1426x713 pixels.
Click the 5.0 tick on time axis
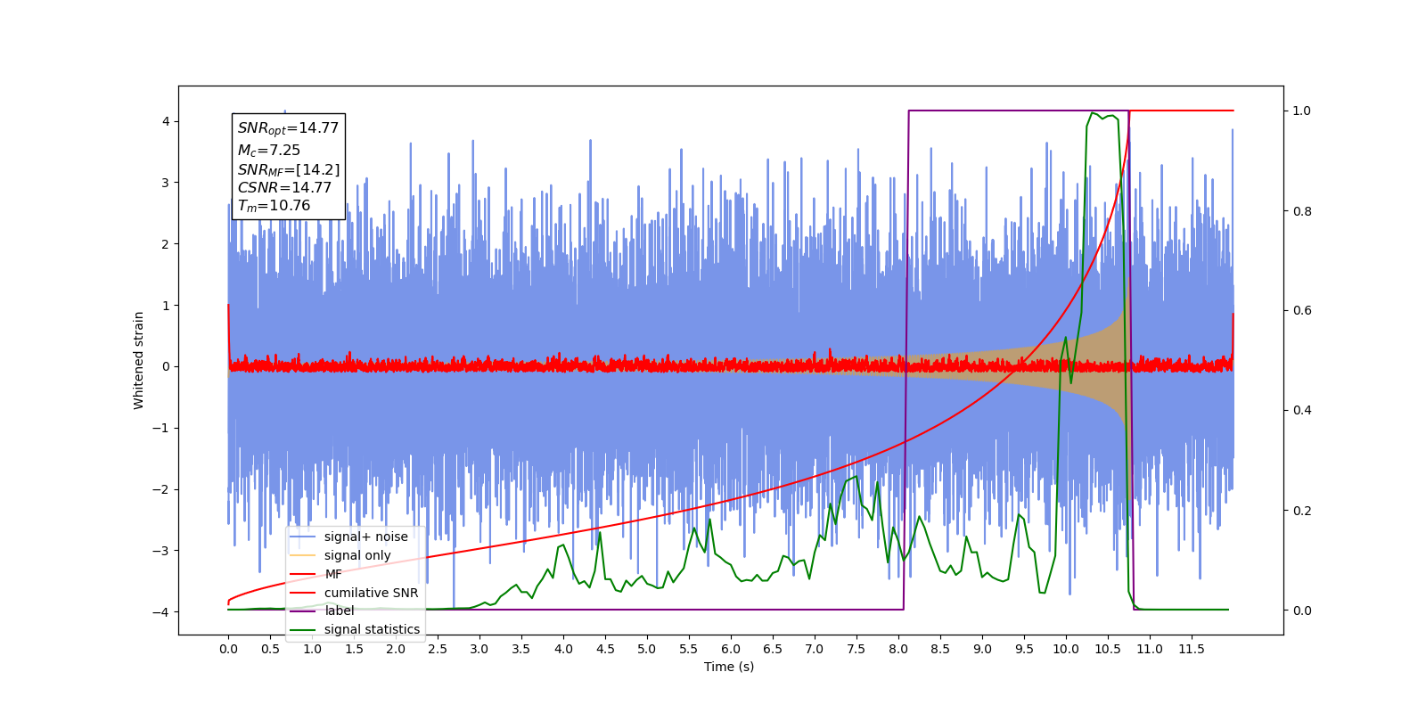click(647, 649)
